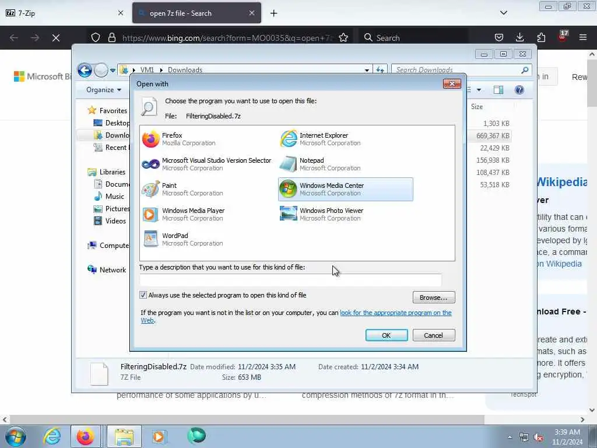Select Windows Media Center program

[346, 190]
